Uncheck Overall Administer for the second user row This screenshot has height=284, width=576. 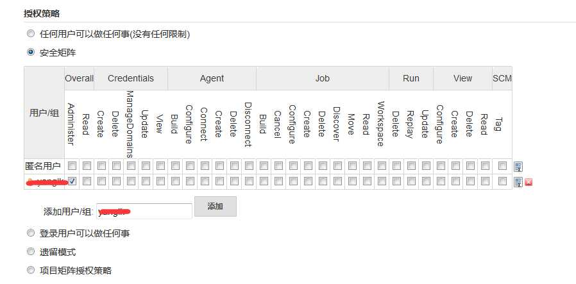click(x=72, y=181)
